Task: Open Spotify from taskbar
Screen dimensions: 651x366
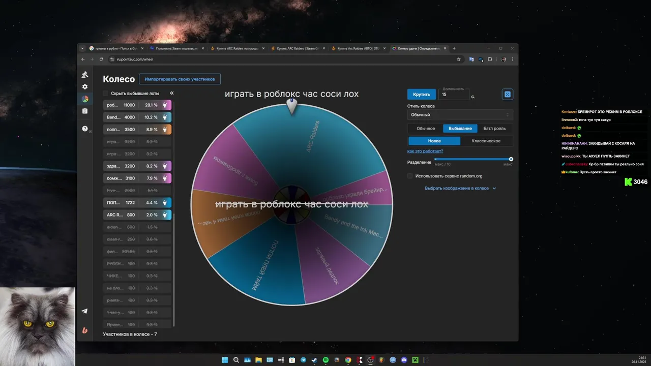Action: click(325, 360)
